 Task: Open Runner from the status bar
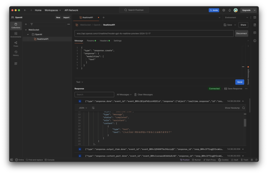tap(196, 160)
